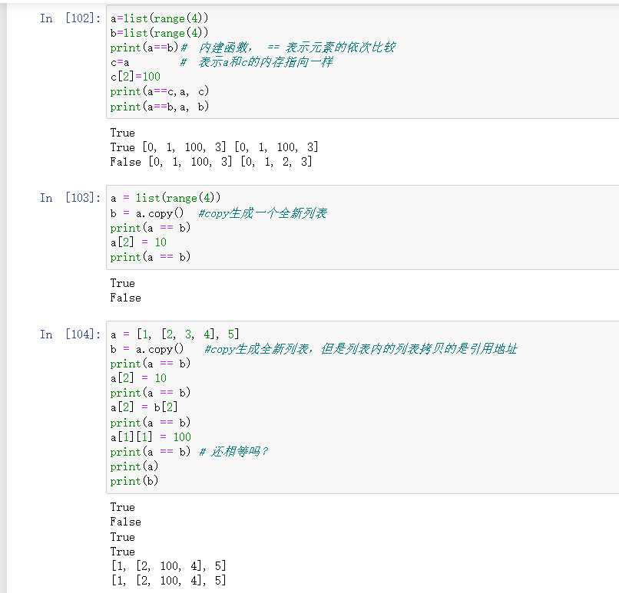Click the comment asking 还相等吗？
The image size is (619, 593).
tap(234, 452)
